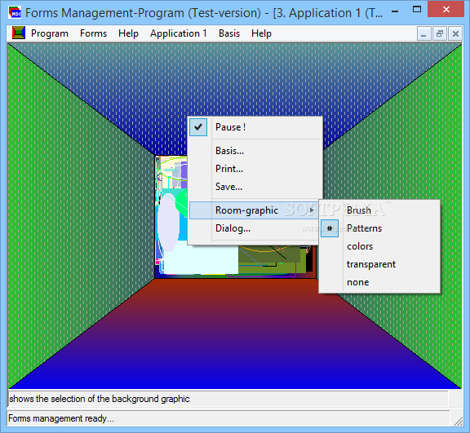Screen dimensions: 470x433
Task: Choose Basis... from the context menu
Action: [x=255, y=151]
